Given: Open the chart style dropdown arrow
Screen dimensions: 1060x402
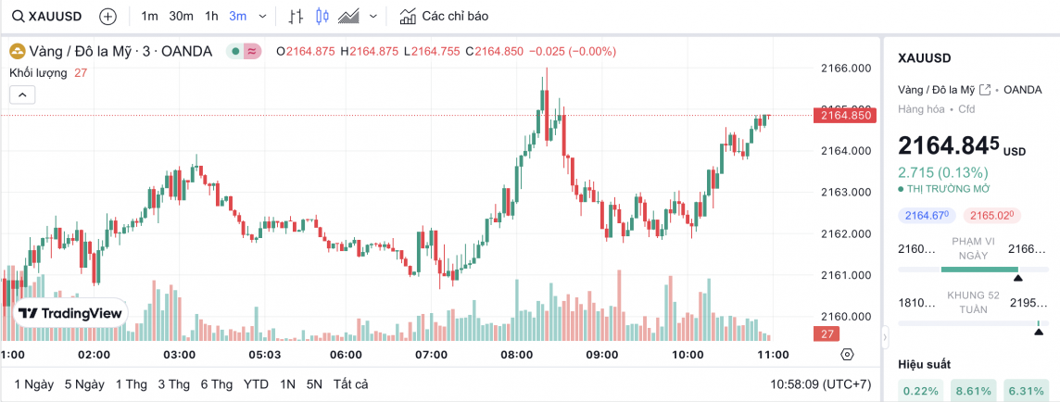Looking at the screenshot, I should point(373,16).
